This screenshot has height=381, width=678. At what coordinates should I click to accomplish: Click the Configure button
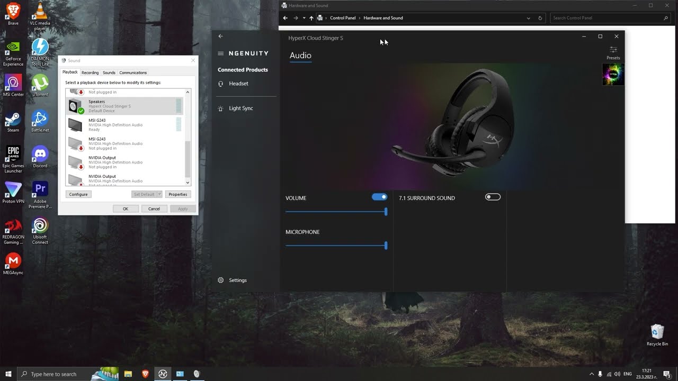(78, 194)
